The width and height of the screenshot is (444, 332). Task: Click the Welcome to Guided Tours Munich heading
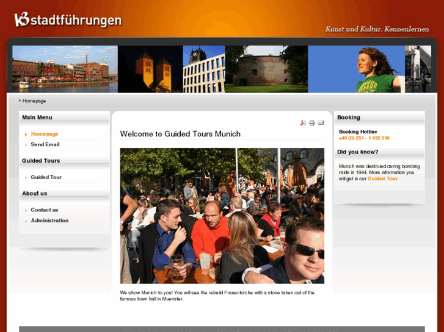pos(180,133)
